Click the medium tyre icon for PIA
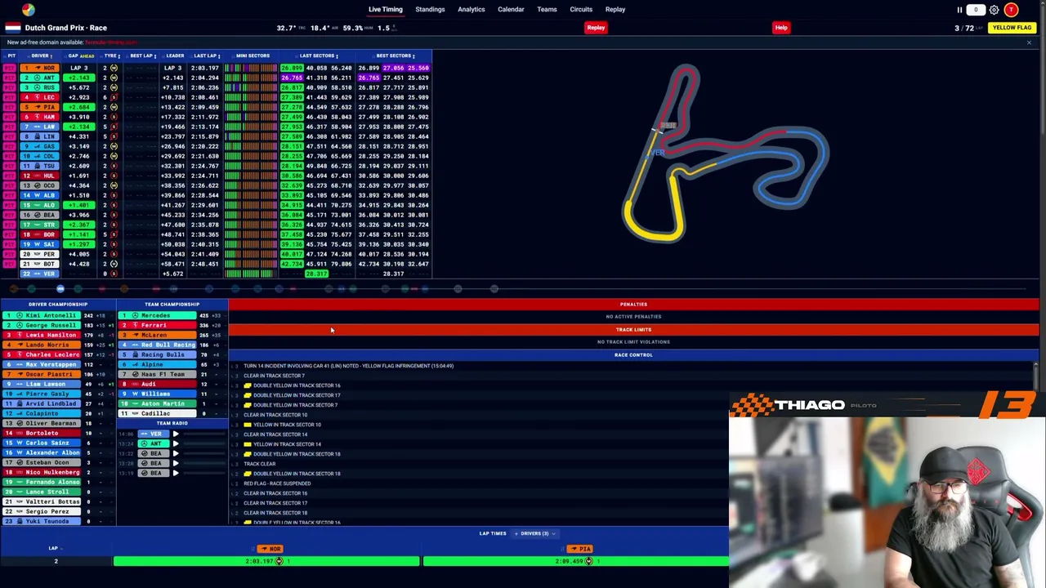Viewport: 1046px width, 588px height. (x=114, y=108)
